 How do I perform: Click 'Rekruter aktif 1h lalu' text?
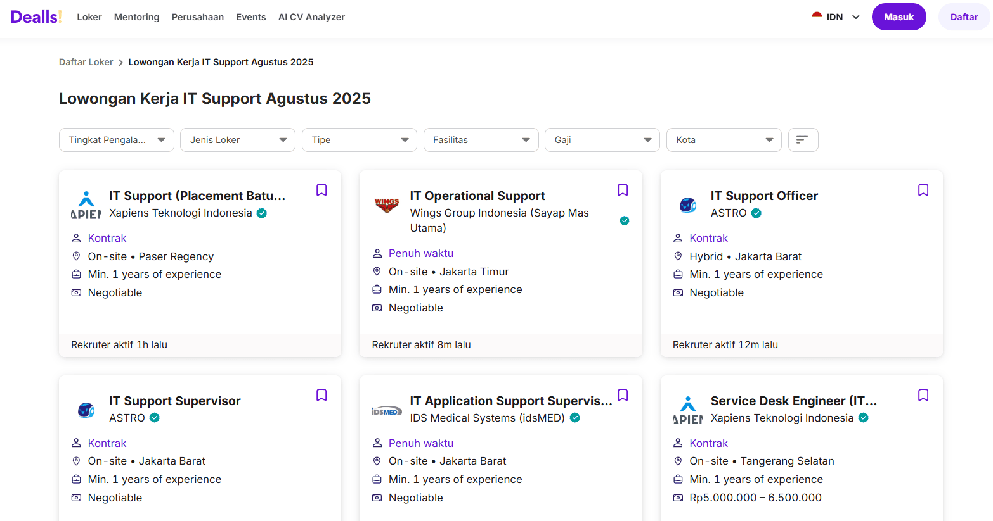click(x=119, y=345)
